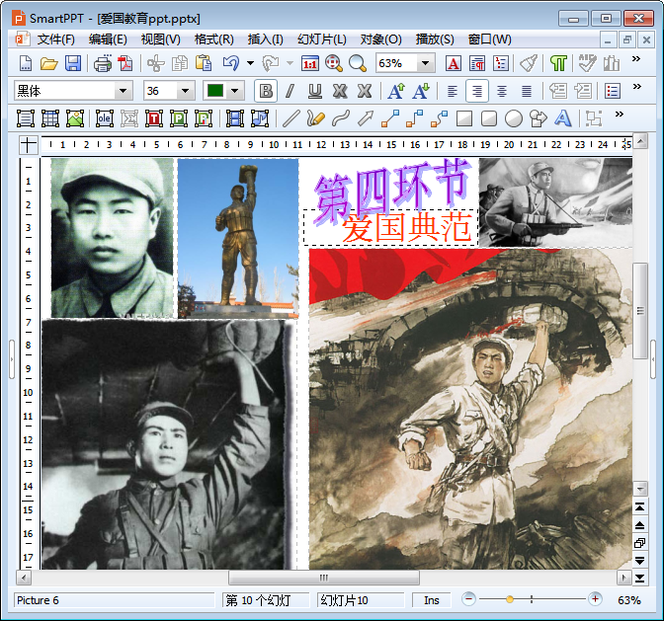664x621 pixels.
Task: Toggle formatting marks pilcrow icon
Action: (x=558, y=64)
